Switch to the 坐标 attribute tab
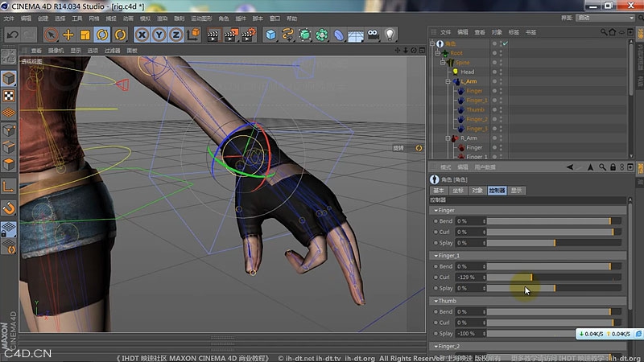Viewport: 644px width, 362px height. tap(457, 191)
